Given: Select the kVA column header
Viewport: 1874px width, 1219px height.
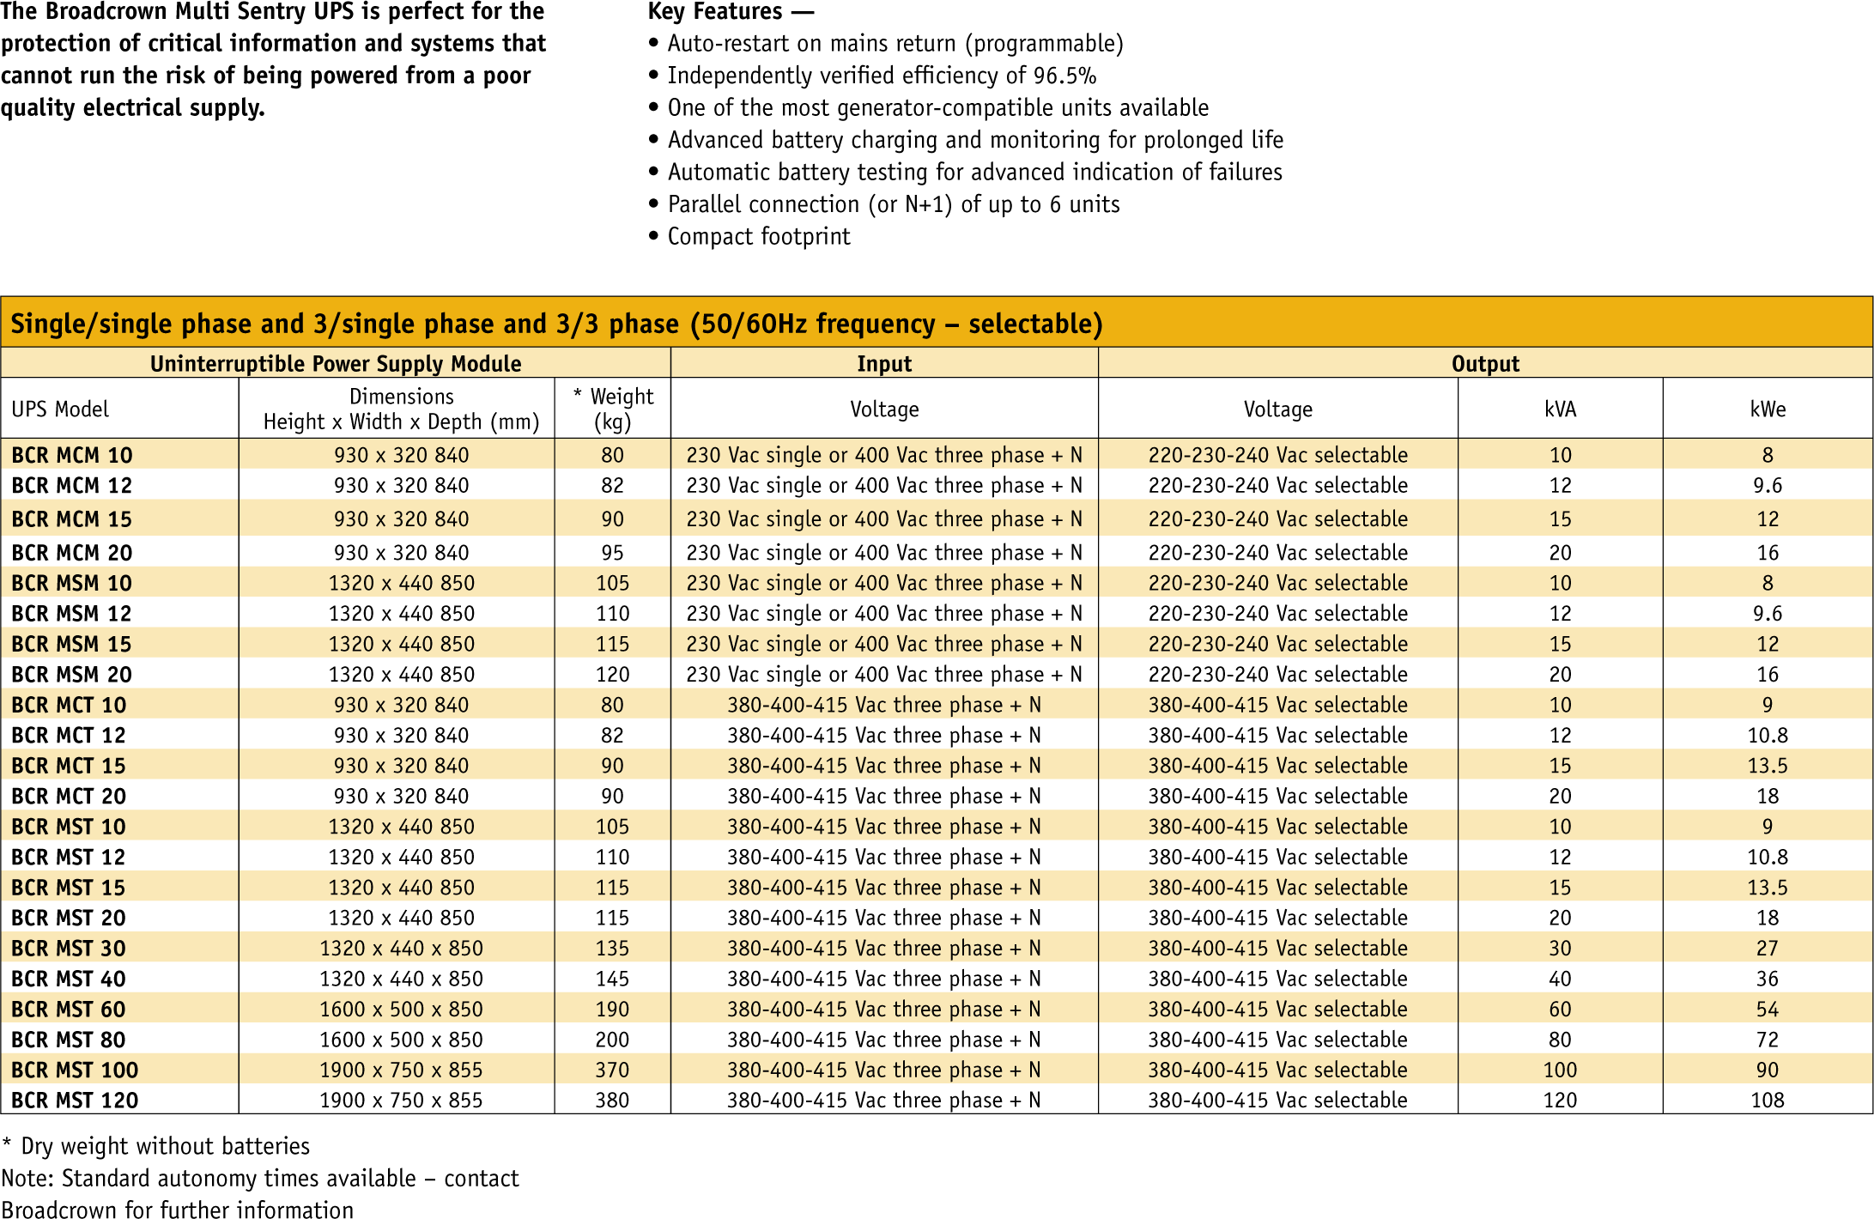Looking at the screenshot, I should click(1560, 409).
